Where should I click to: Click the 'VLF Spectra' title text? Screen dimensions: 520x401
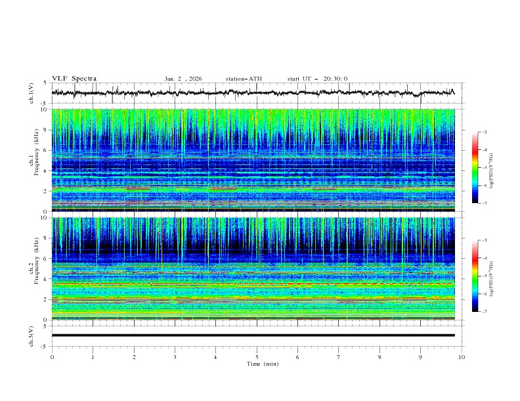click(x=74, y=79)
